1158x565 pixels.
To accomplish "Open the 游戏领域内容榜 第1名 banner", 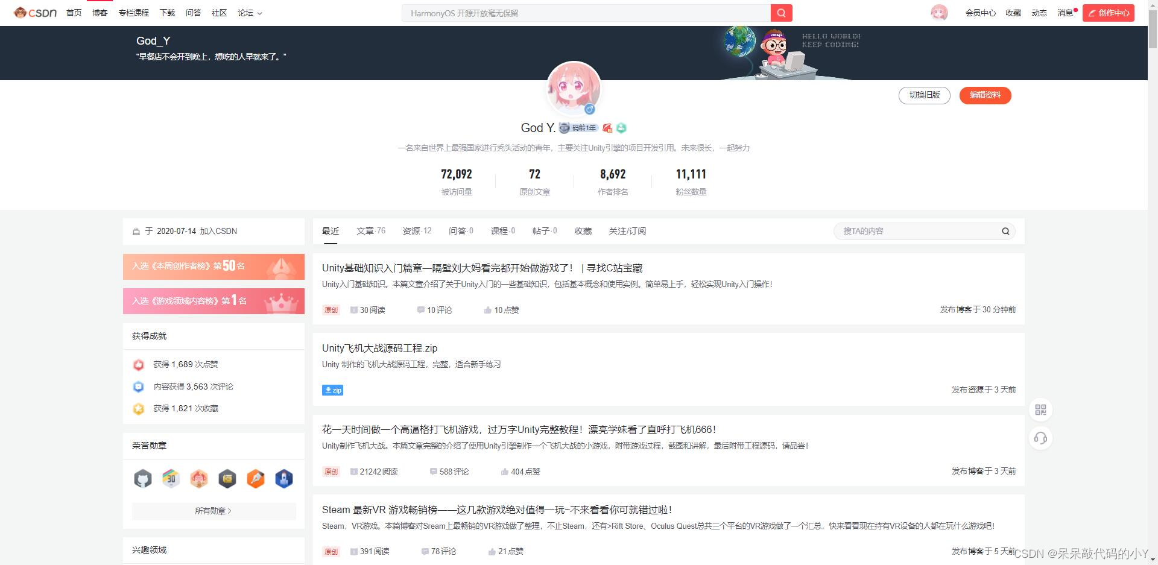I will pyautogui.click(x=214, y=301).
